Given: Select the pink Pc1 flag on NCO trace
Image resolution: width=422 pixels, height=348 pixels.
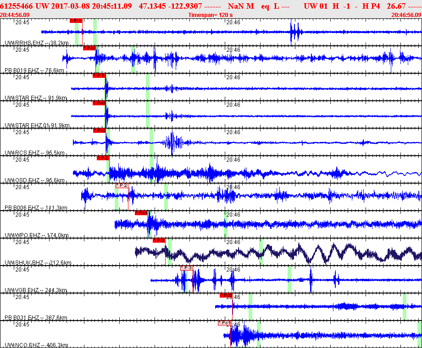Looking at the screenshot, I should point(224,323).
